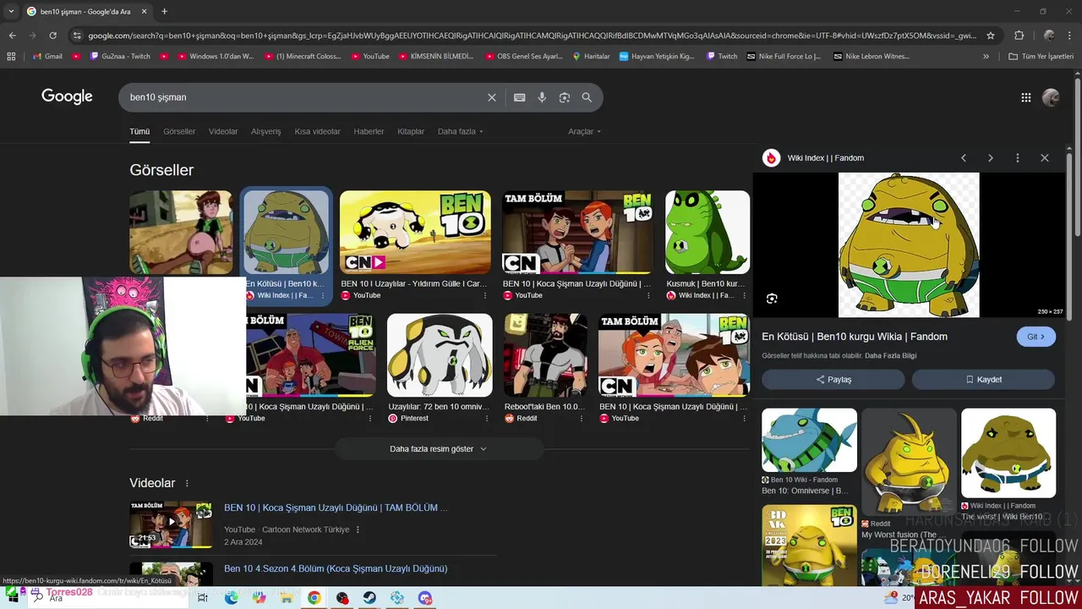This screenshot has width=1082, height=609.
Task: Select the Reboot'taki Ben 10.0 Reddit thumbnail
Action: (545, 355)
